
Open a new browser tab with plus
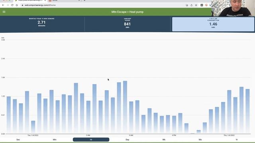84,0
